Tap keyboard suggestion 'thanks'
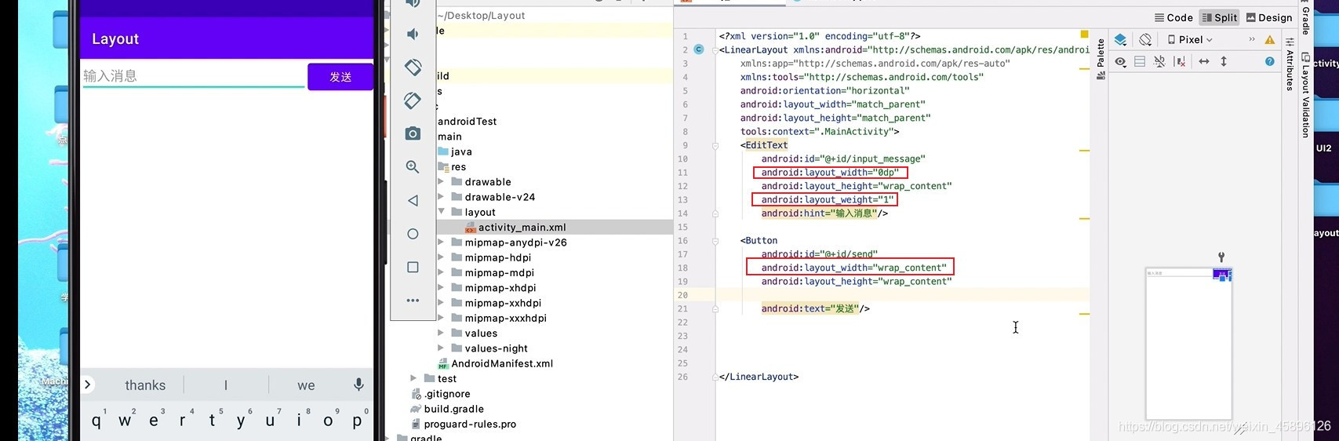Screen dimensions: 1339x441 click(145, 385)
